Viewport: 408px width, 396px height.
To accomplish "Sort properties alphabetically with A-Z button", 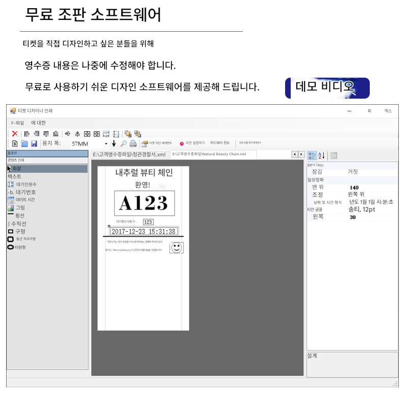I will [x=321, y=155].
